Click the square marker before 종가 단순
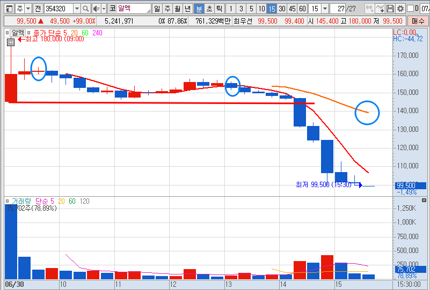430x290 pixels. [x=29, y=33]
